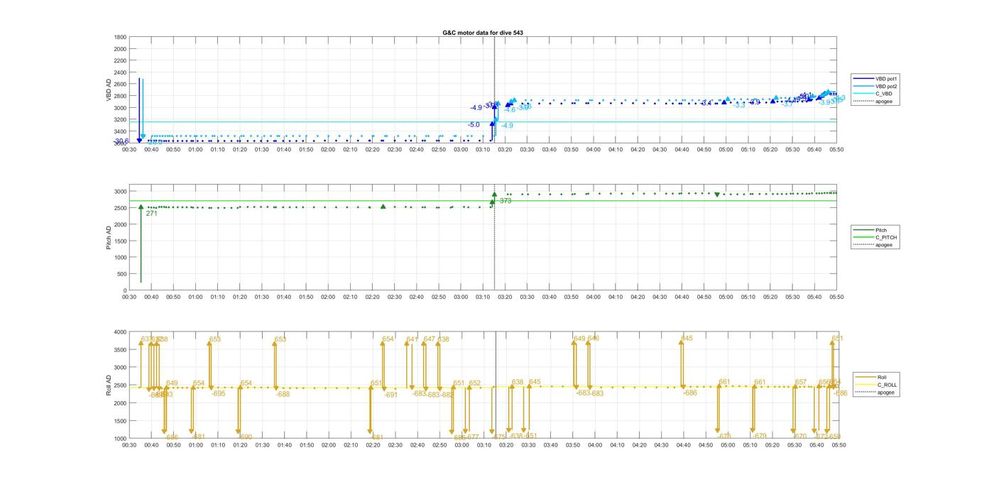994x492 pixels.
Task: Click the 'Roll AD' y-axis label
Action: pyautogui.click(x=109, y=385)
